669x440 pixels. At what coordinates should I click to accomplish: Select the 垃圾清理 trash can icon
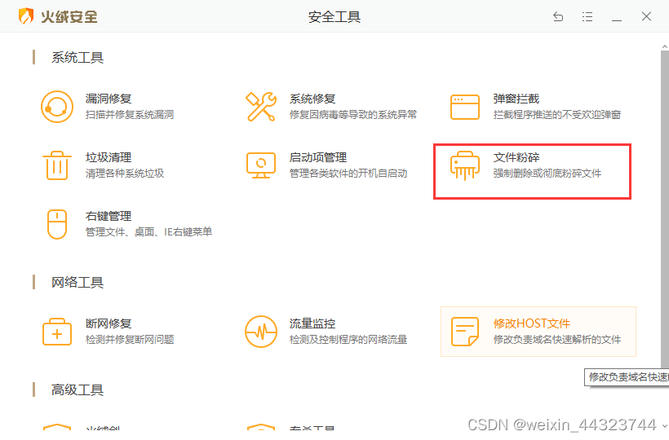pyautogui.click(x=57, y=165)
